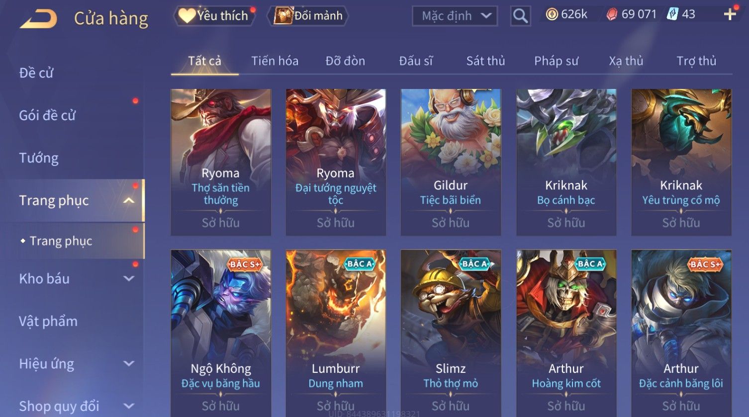Collapse the Trang phục sidebar section
The width and height of the screenshot is (749, 417).
pyautogui.click(x=129, y=200)
